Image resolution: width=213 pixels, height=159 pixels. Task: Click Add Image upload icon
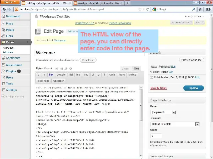coord(57,69)
